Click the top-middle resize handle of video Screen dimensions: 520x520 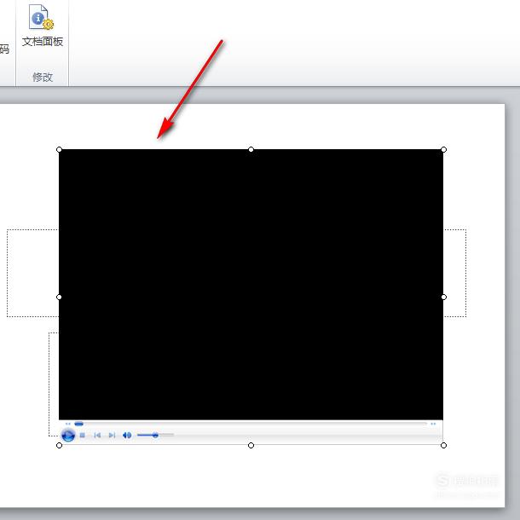[251, 149]
